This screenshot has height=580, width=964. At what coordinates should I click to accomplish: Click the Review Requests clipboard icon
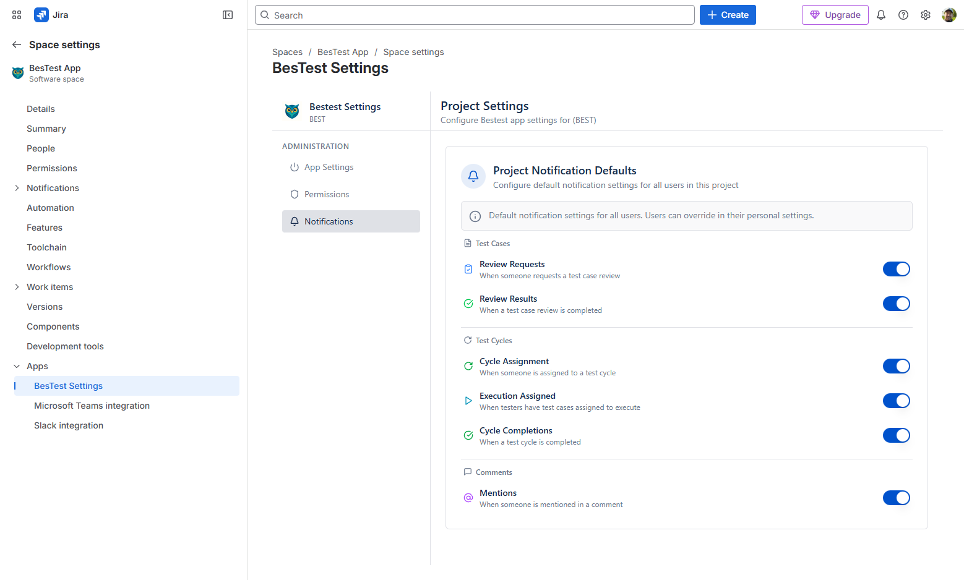[x=468, y=269]
